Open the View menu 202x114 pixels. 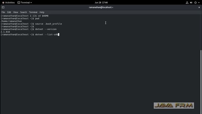(15, 12)
